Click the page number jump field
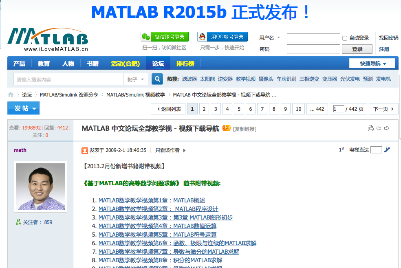 [x=339, y=109]
